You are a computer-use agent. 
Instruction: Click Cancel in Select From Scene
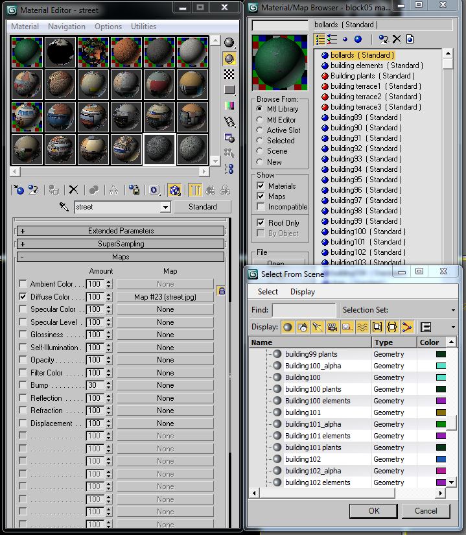[x=426, y=511]
